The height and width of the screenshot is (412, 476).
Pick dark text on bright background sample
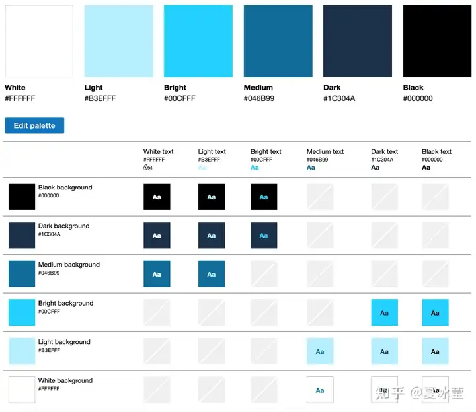point(385,312)
